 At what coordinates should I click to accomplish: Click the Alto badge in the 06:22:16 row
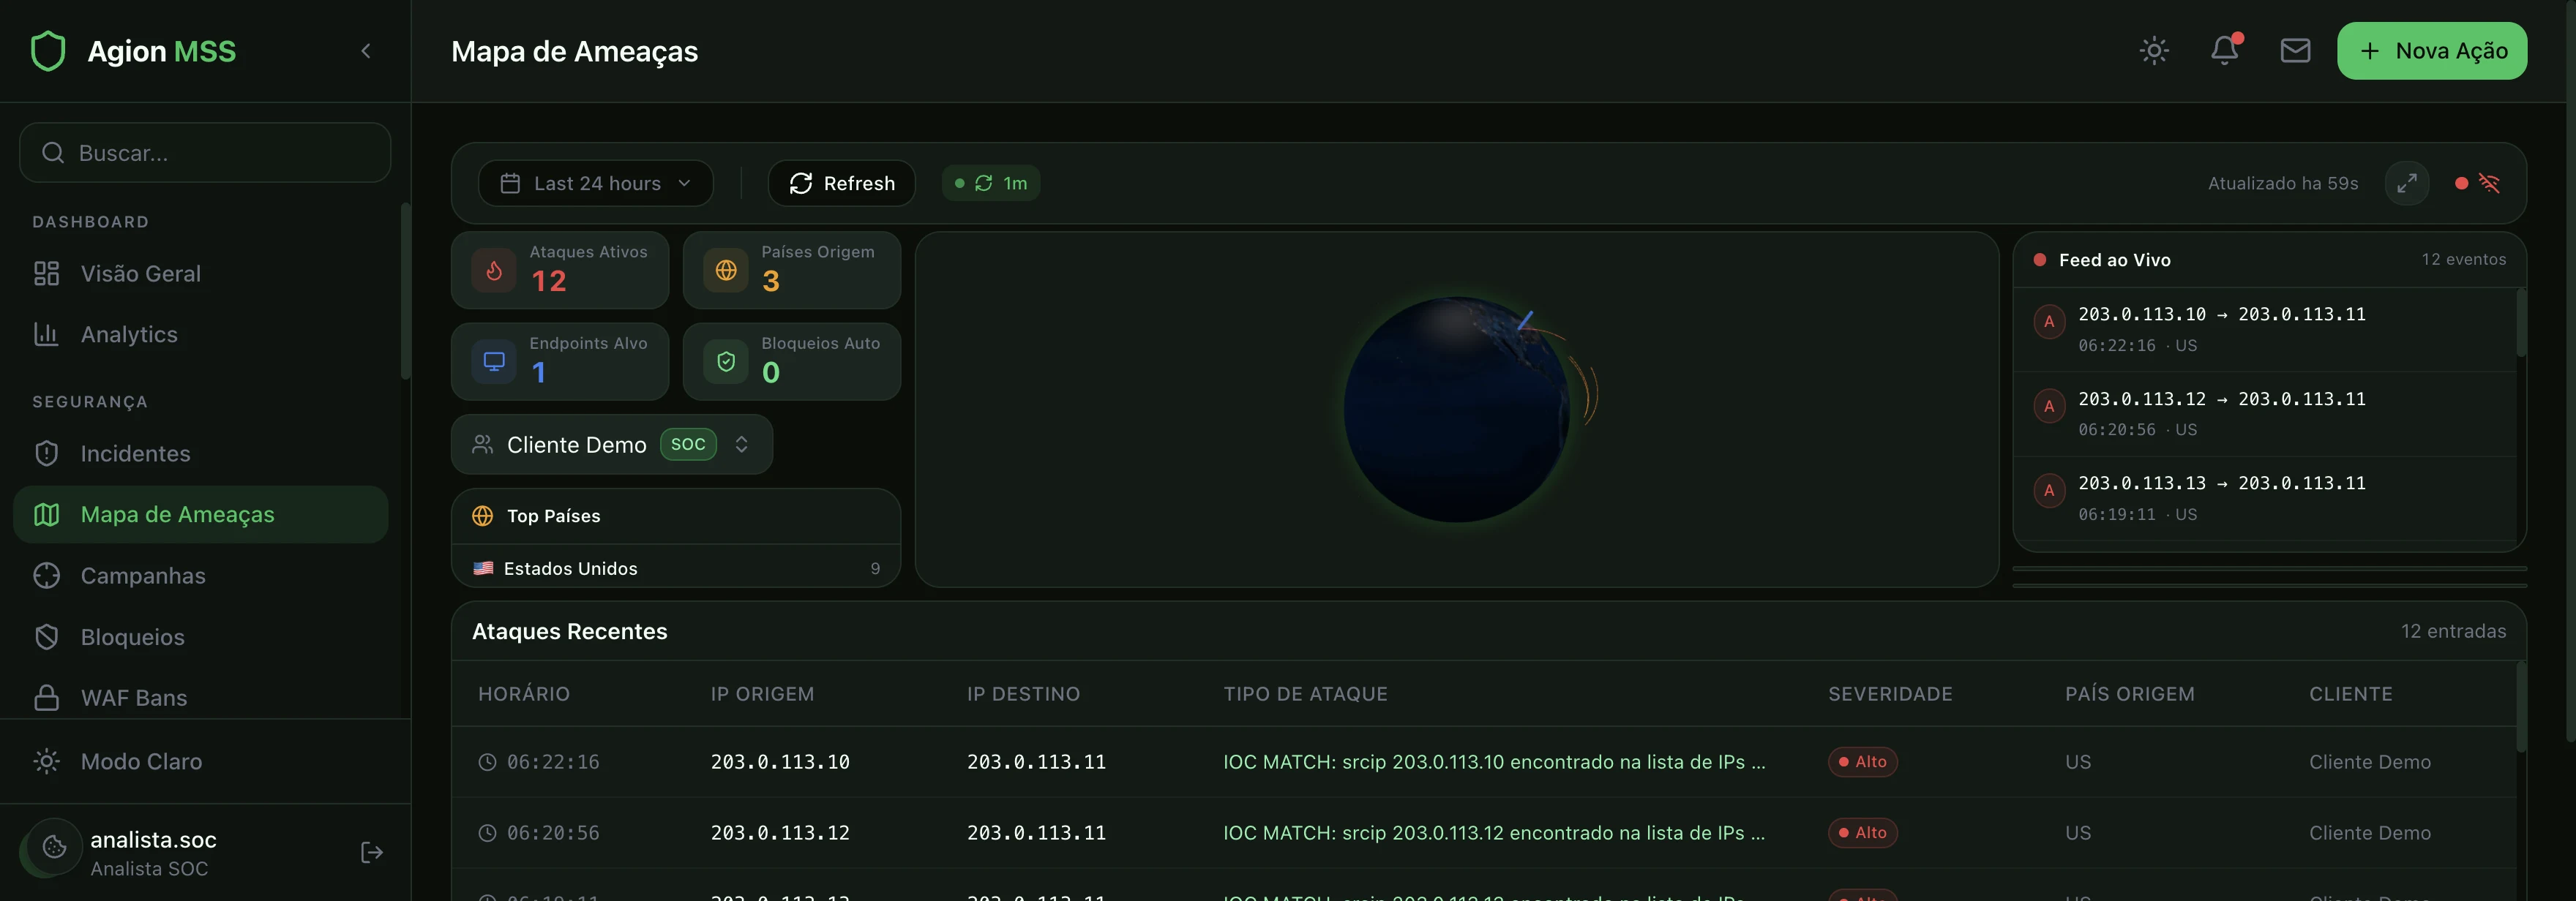(1862, 762)
